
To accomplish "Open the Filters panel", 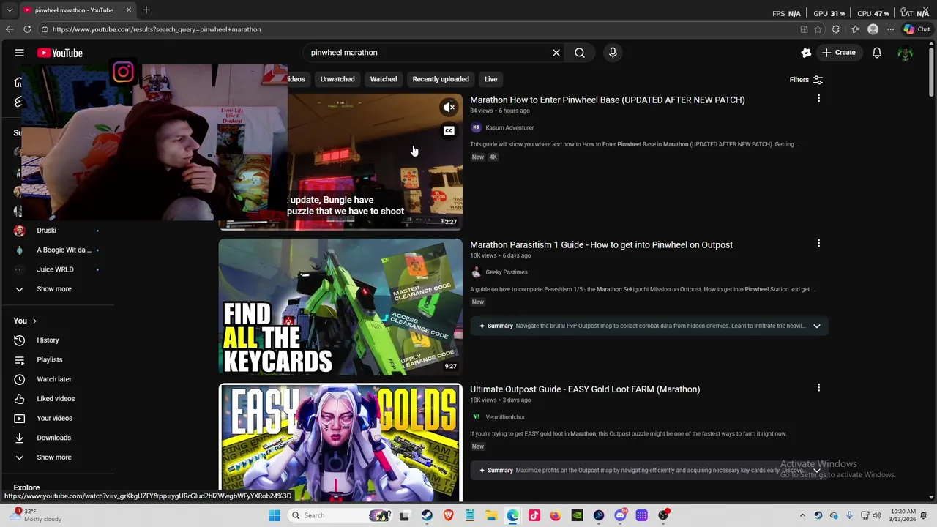I will point(806,79).
